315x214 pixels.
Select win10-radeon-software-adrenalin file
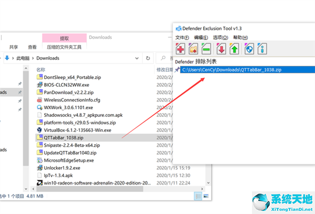(x=97, y=183)
